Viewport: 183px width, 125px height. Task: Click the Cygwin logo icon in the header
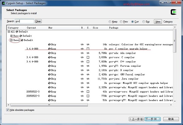click(x=174, y=12)
